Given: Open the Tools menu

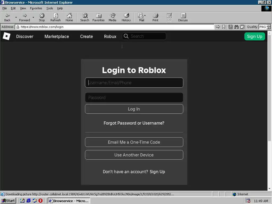Looking at the screenshot, I should (49, 8).
